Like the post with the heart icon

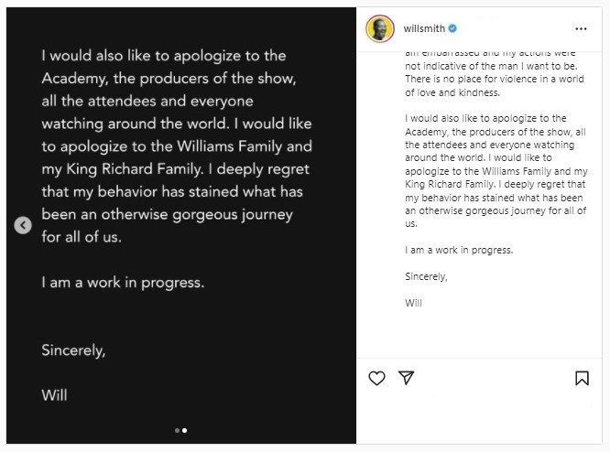376,378
